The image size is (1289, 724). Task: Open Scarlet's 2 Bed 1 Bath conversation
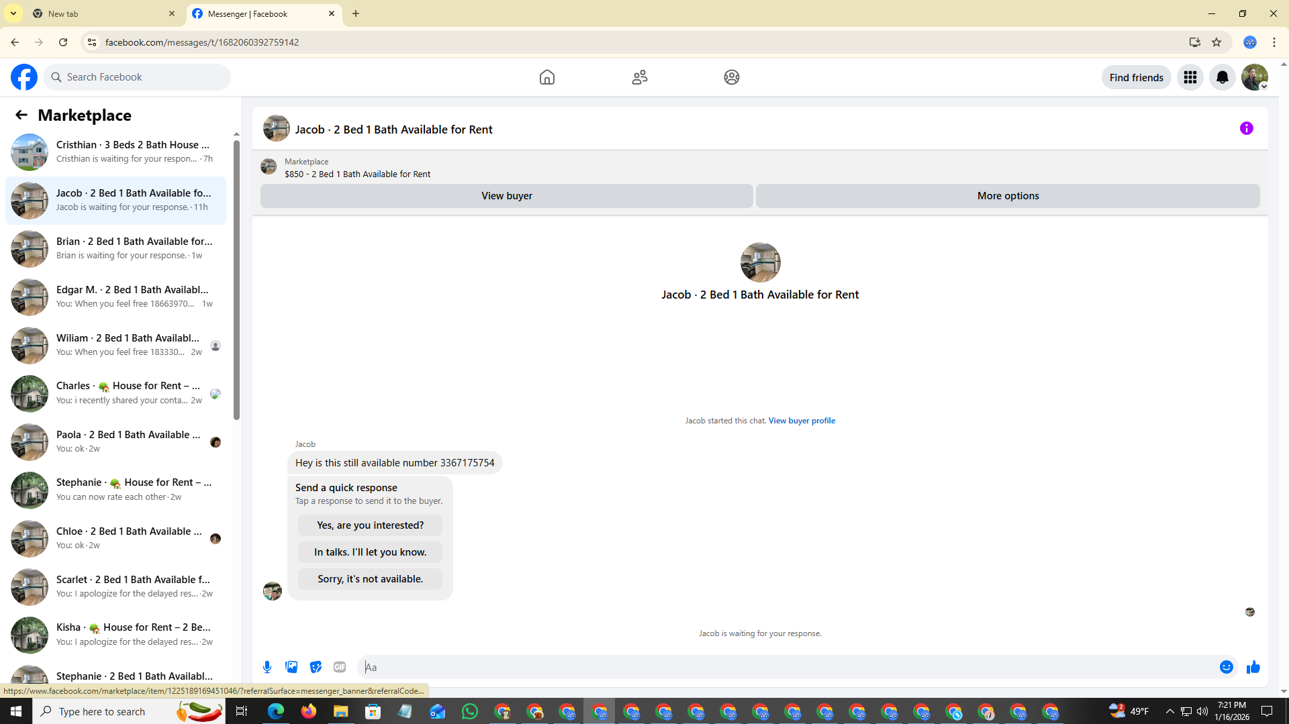click(116, 587)
